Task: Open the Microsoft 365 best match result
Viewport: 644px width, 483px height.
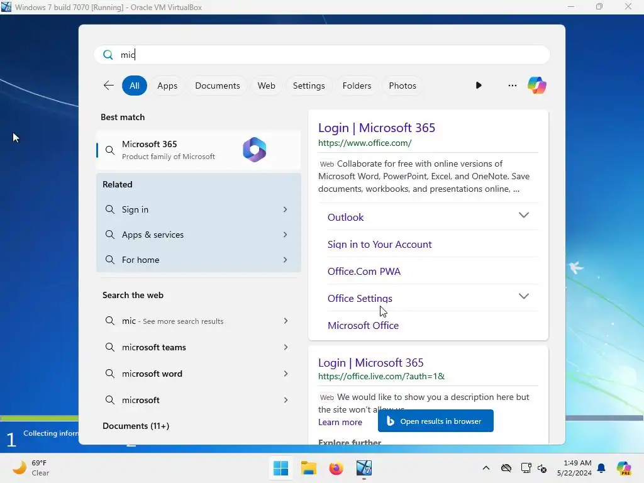Action: pos(198,150)
